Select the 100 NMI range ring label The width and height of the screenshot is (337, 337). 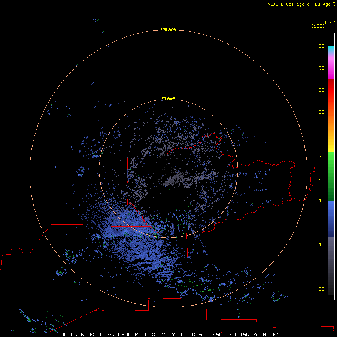tap(168, 30)
